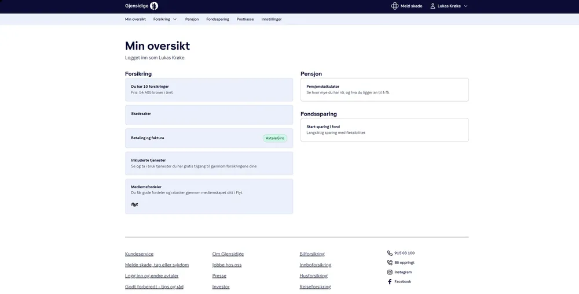
Task: Open the Skadesaker card
Action: pos(209,114)
